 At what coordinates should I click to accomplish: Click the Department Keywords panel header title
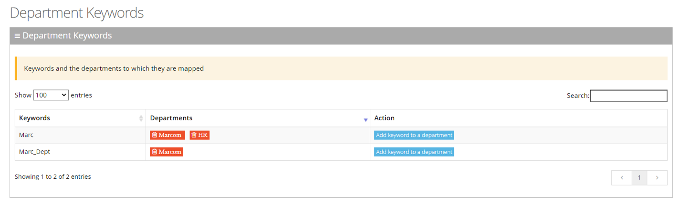67,36
